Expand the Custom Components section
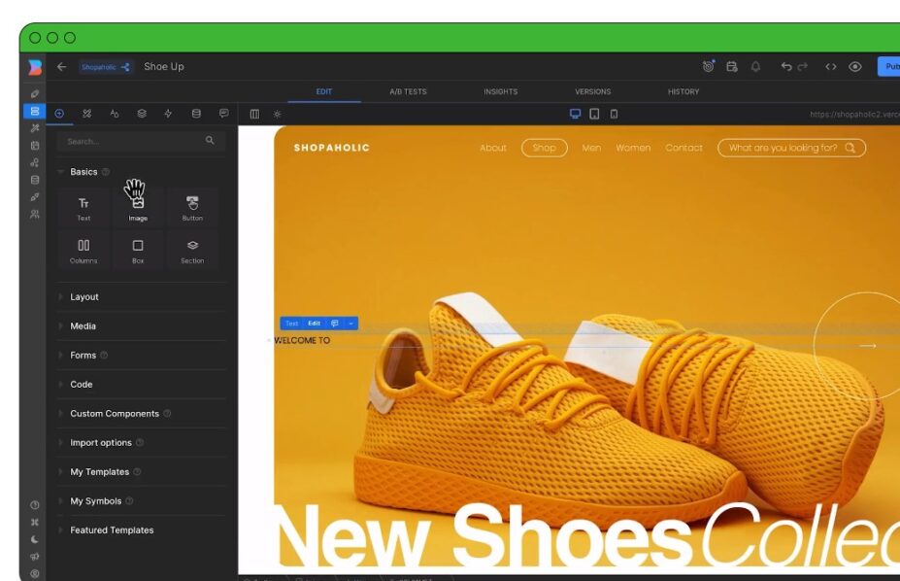The image size is (900, 581). (x=114, y=414)
